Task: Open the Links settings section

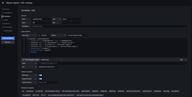Action: (5, 20)
